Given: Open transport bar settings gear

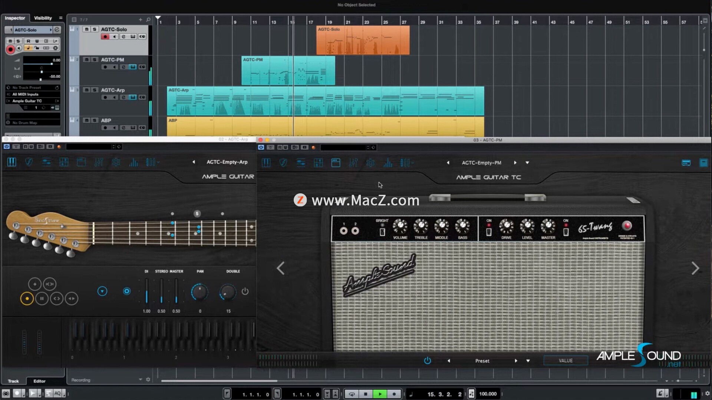Looking at the screenshot, I should [708, 394].
